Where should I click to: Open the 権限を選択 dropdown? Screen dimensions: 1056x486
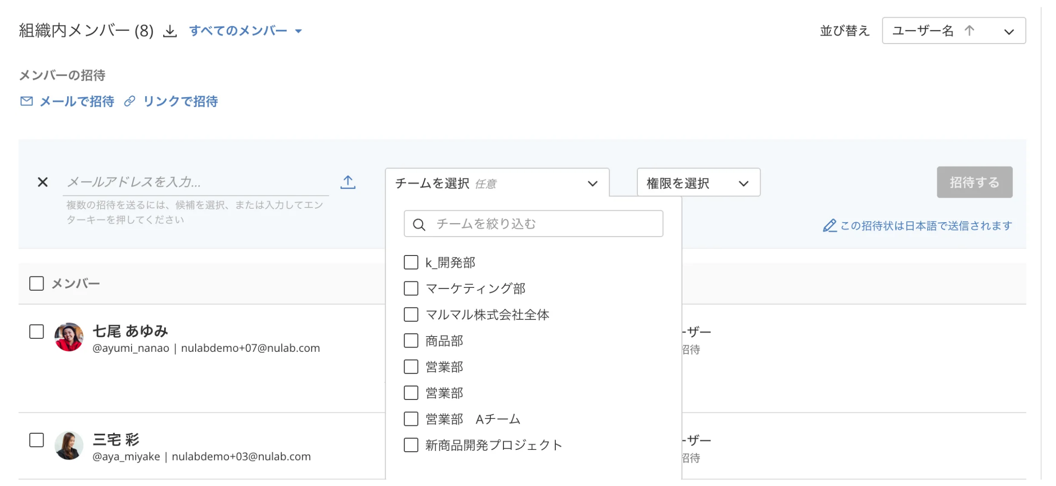pos(698,183)
